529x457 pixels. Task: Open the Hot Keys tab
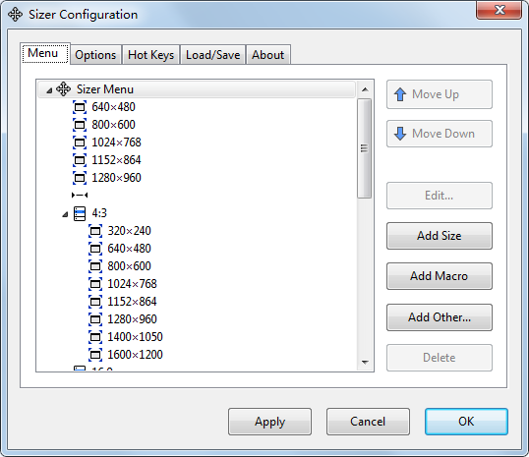pos(150,55)
